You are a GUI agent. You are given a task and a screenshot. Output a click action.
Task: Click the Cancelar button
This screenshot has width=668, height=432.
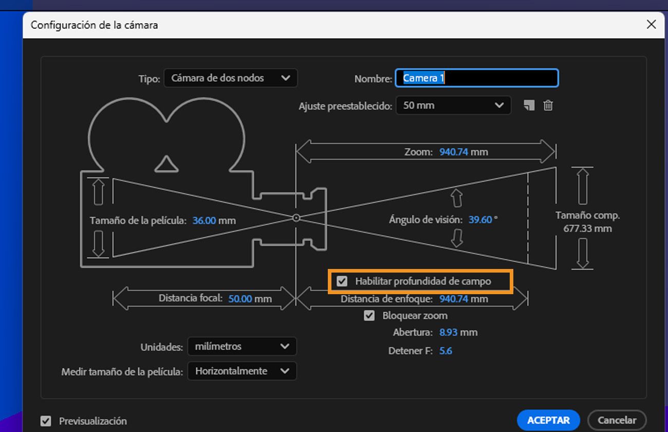[x=617, y=420]
